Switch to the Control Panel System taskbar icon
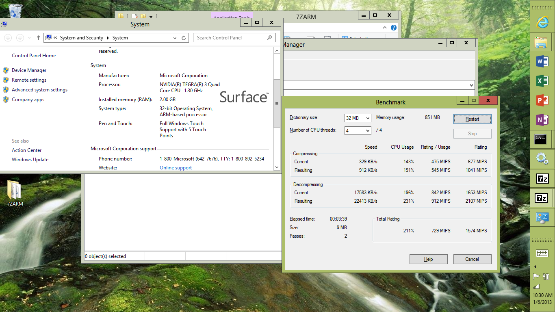Screen dimensions: 555x312 [542, 217]
